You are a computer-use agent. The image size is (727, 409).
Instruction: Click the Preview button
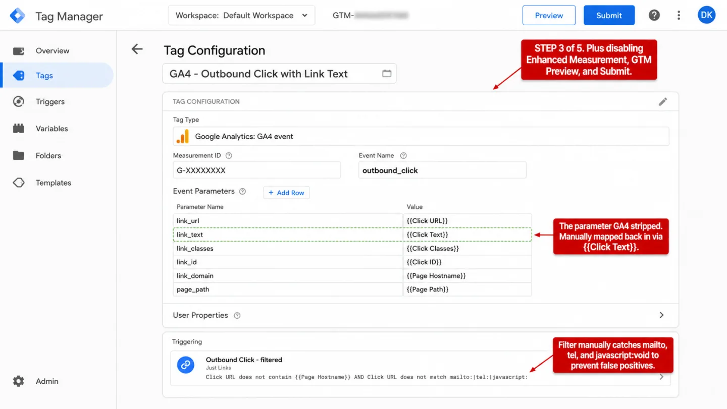[x=549, y=15]
